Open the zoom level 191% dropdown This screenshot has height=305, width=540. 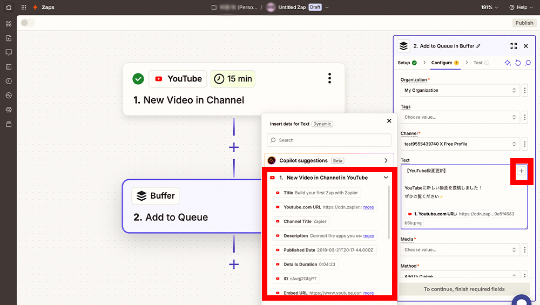point(489,7)
